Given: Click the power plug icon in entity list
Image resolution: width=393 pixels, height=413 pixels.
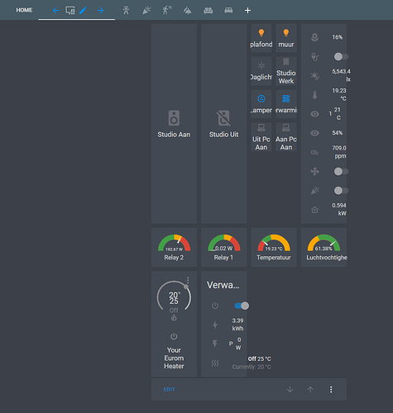Looking at the screenshot, I should [x=314, y=57].
